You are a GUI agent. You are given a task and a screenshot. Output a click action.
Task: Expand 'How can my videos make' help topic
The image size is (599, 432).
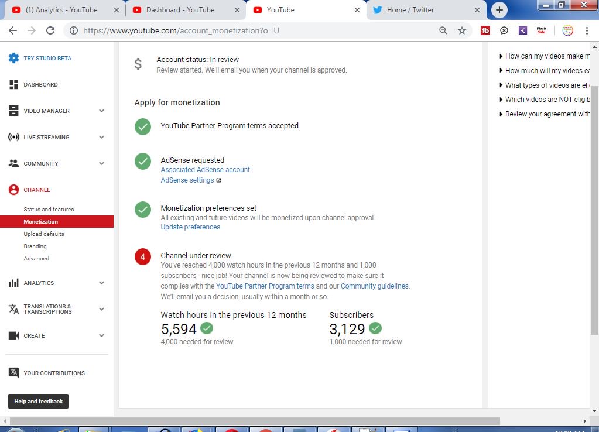pos(544,56)
